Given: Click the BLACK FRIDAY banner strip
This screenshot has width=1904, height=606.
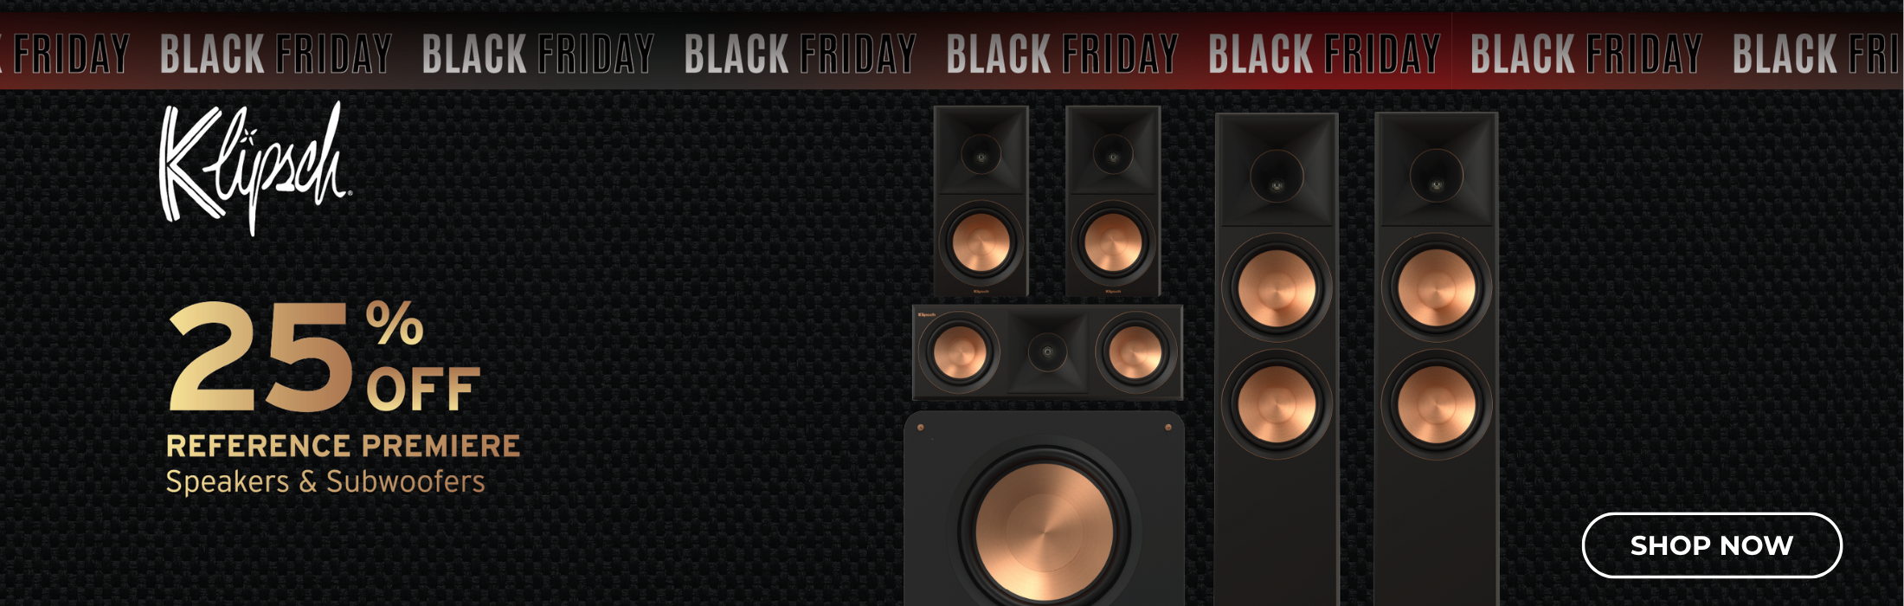Looking at the screenshot, I should point(952,52).
